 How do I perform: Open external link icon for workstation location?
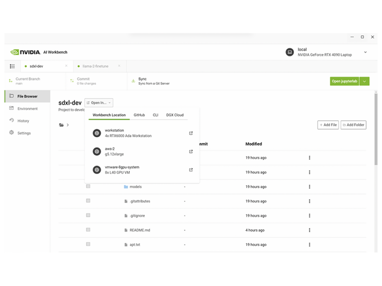(191, 133)
